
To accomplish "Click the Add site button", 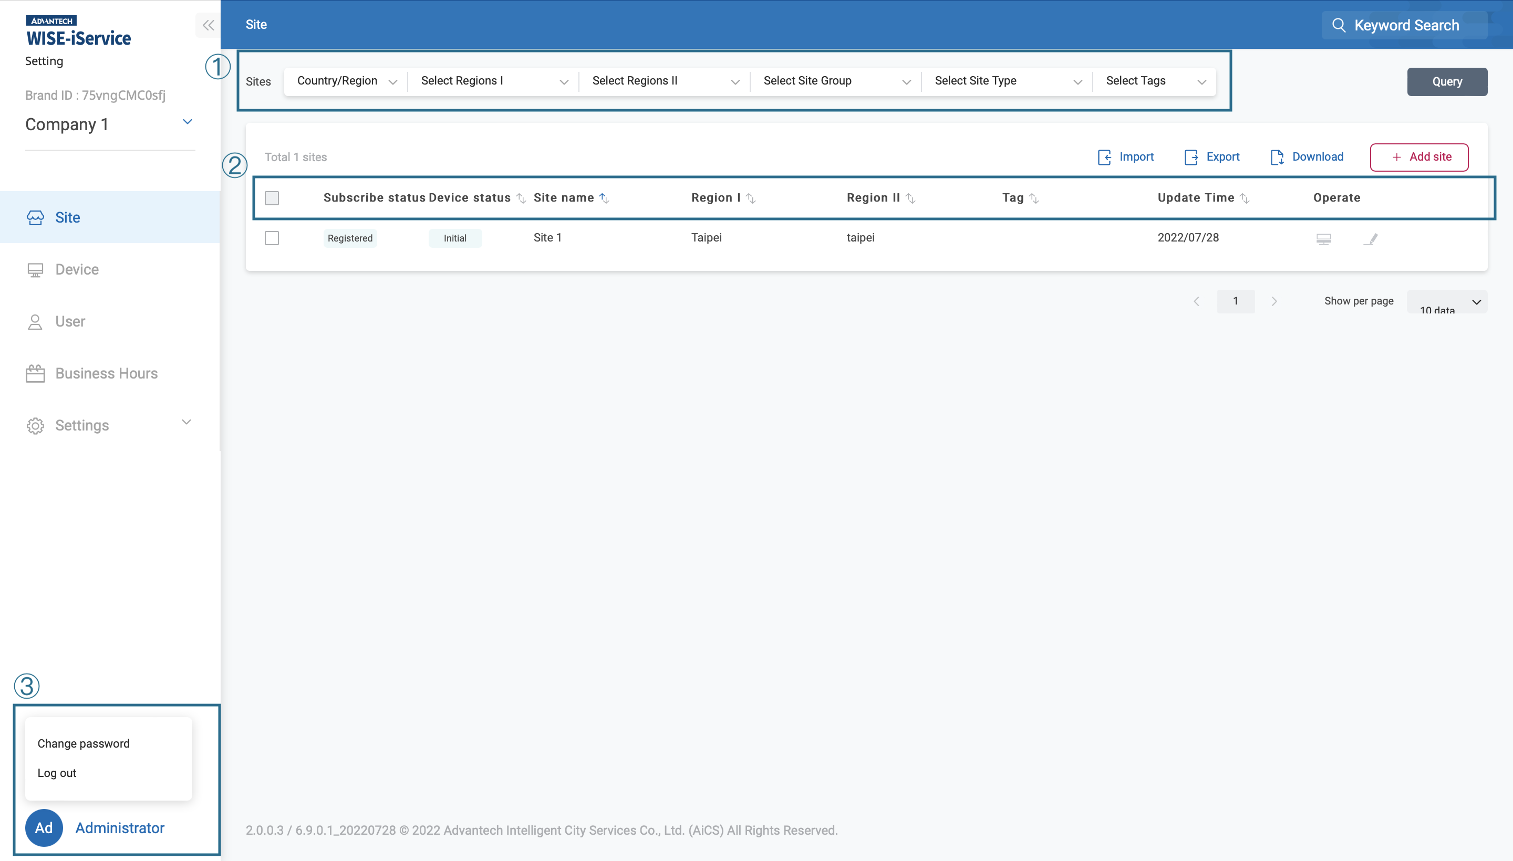I will click(1418, 157).
